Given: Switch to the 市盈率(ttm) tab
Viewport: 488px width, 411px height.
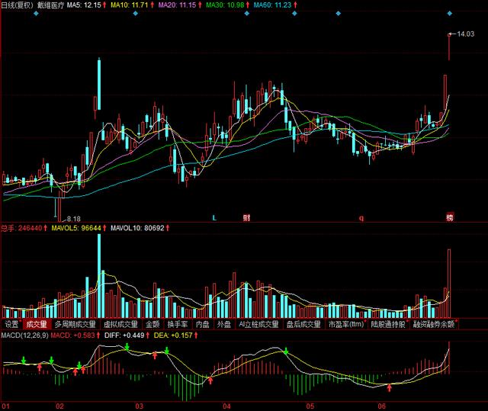Looking at the screenshot, I should coord(346,324).
